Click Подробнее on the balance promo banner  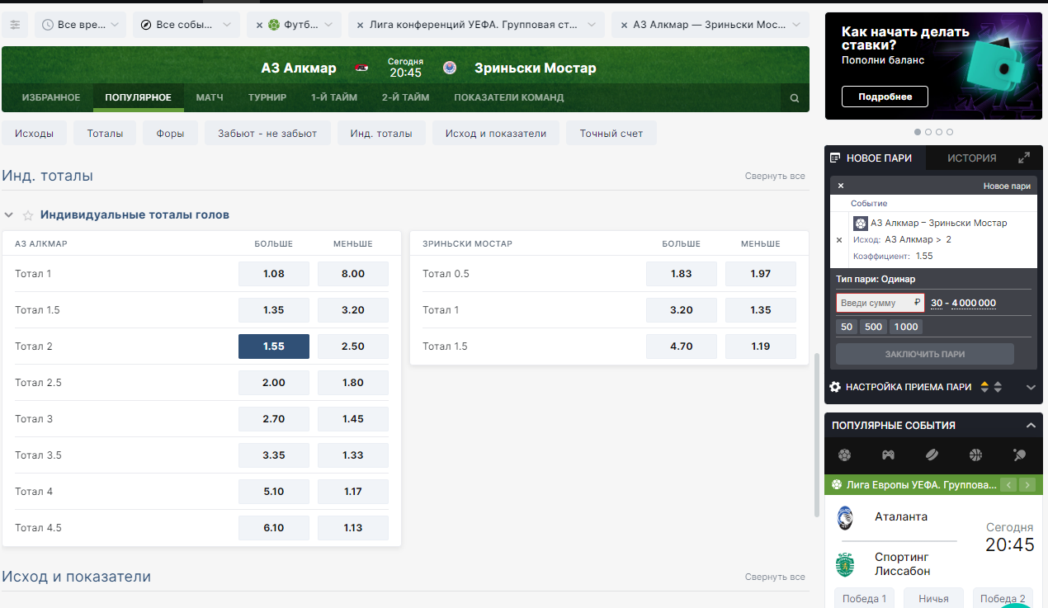click(x=885, y=97)
